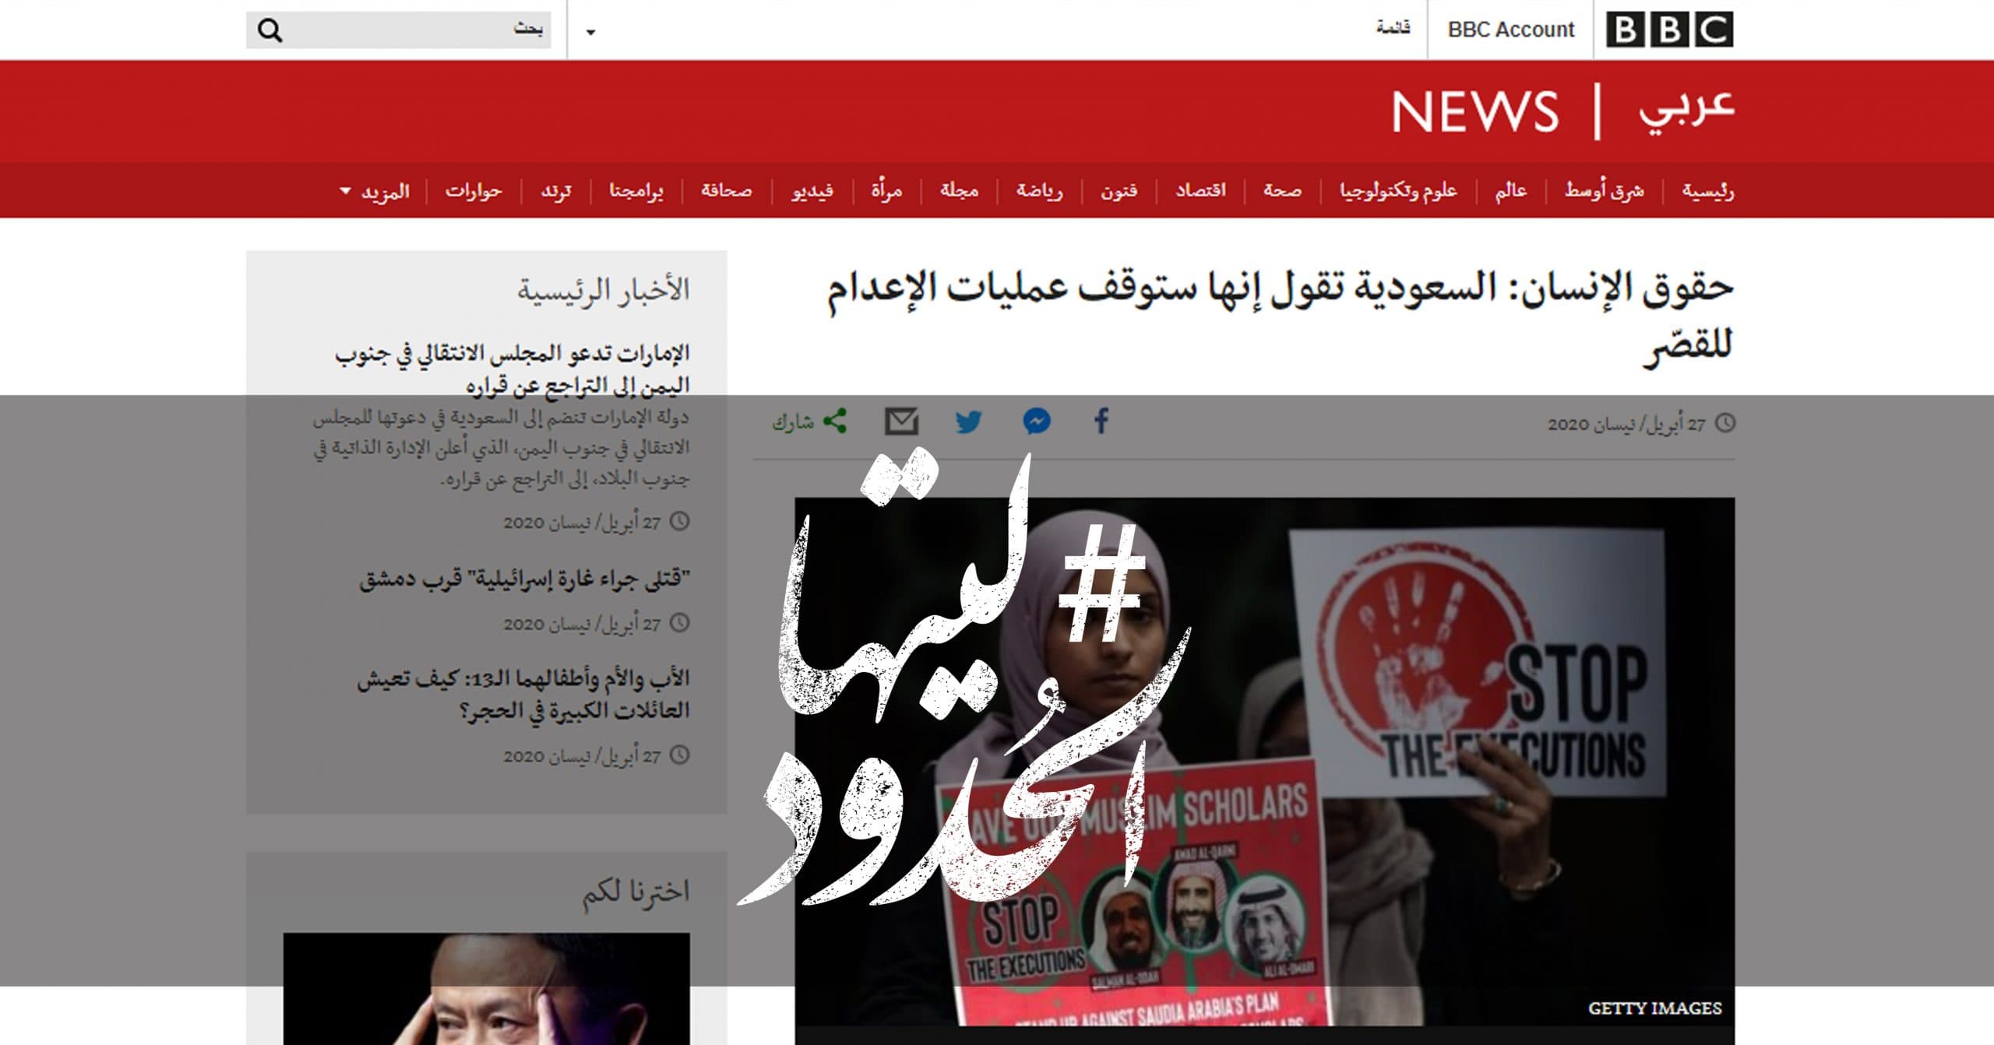Viewport: 1994px width, 1045px height.
Task: Click the search magnifier icon
Action: point(270,30)
